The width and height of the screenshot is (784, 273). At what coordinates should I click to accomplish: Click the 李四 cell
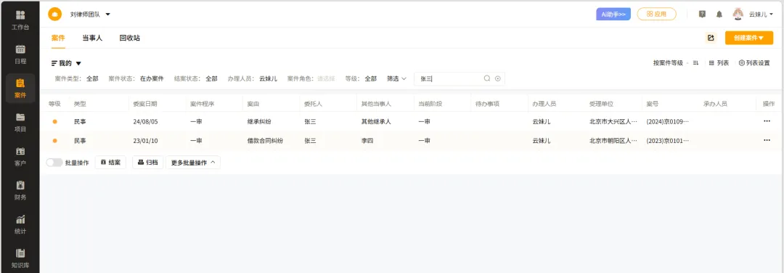(x=367, y=141)
